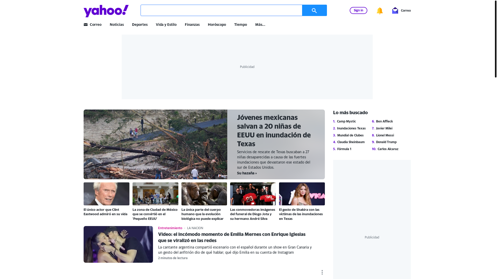Select trending search Ben Affleck
Image resolution: width=497 pixels, height=279 pixels.
pos(384,121)
